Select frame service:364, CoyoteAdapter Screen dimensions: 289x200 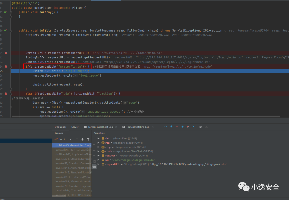(72, 191)
